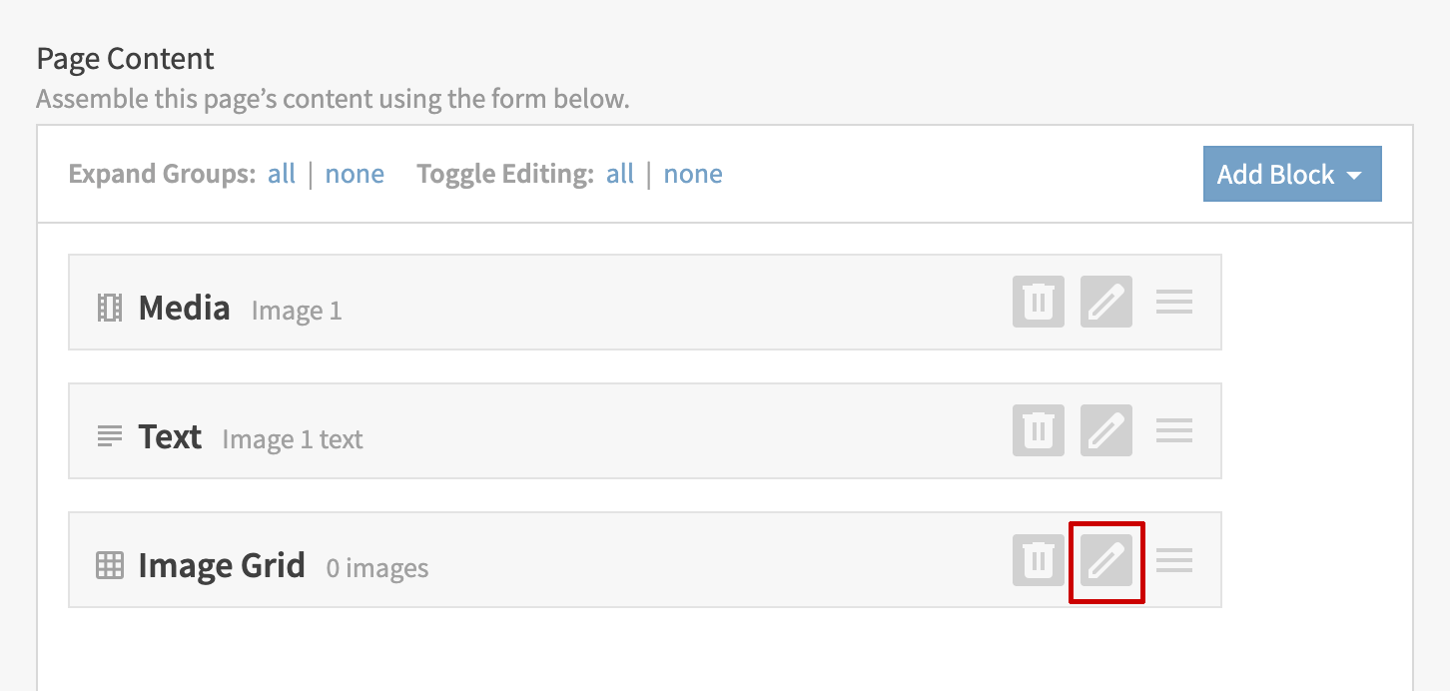Screen dimensions: 1450x691
Task: Click the Text lines icon
Action: 109,436
